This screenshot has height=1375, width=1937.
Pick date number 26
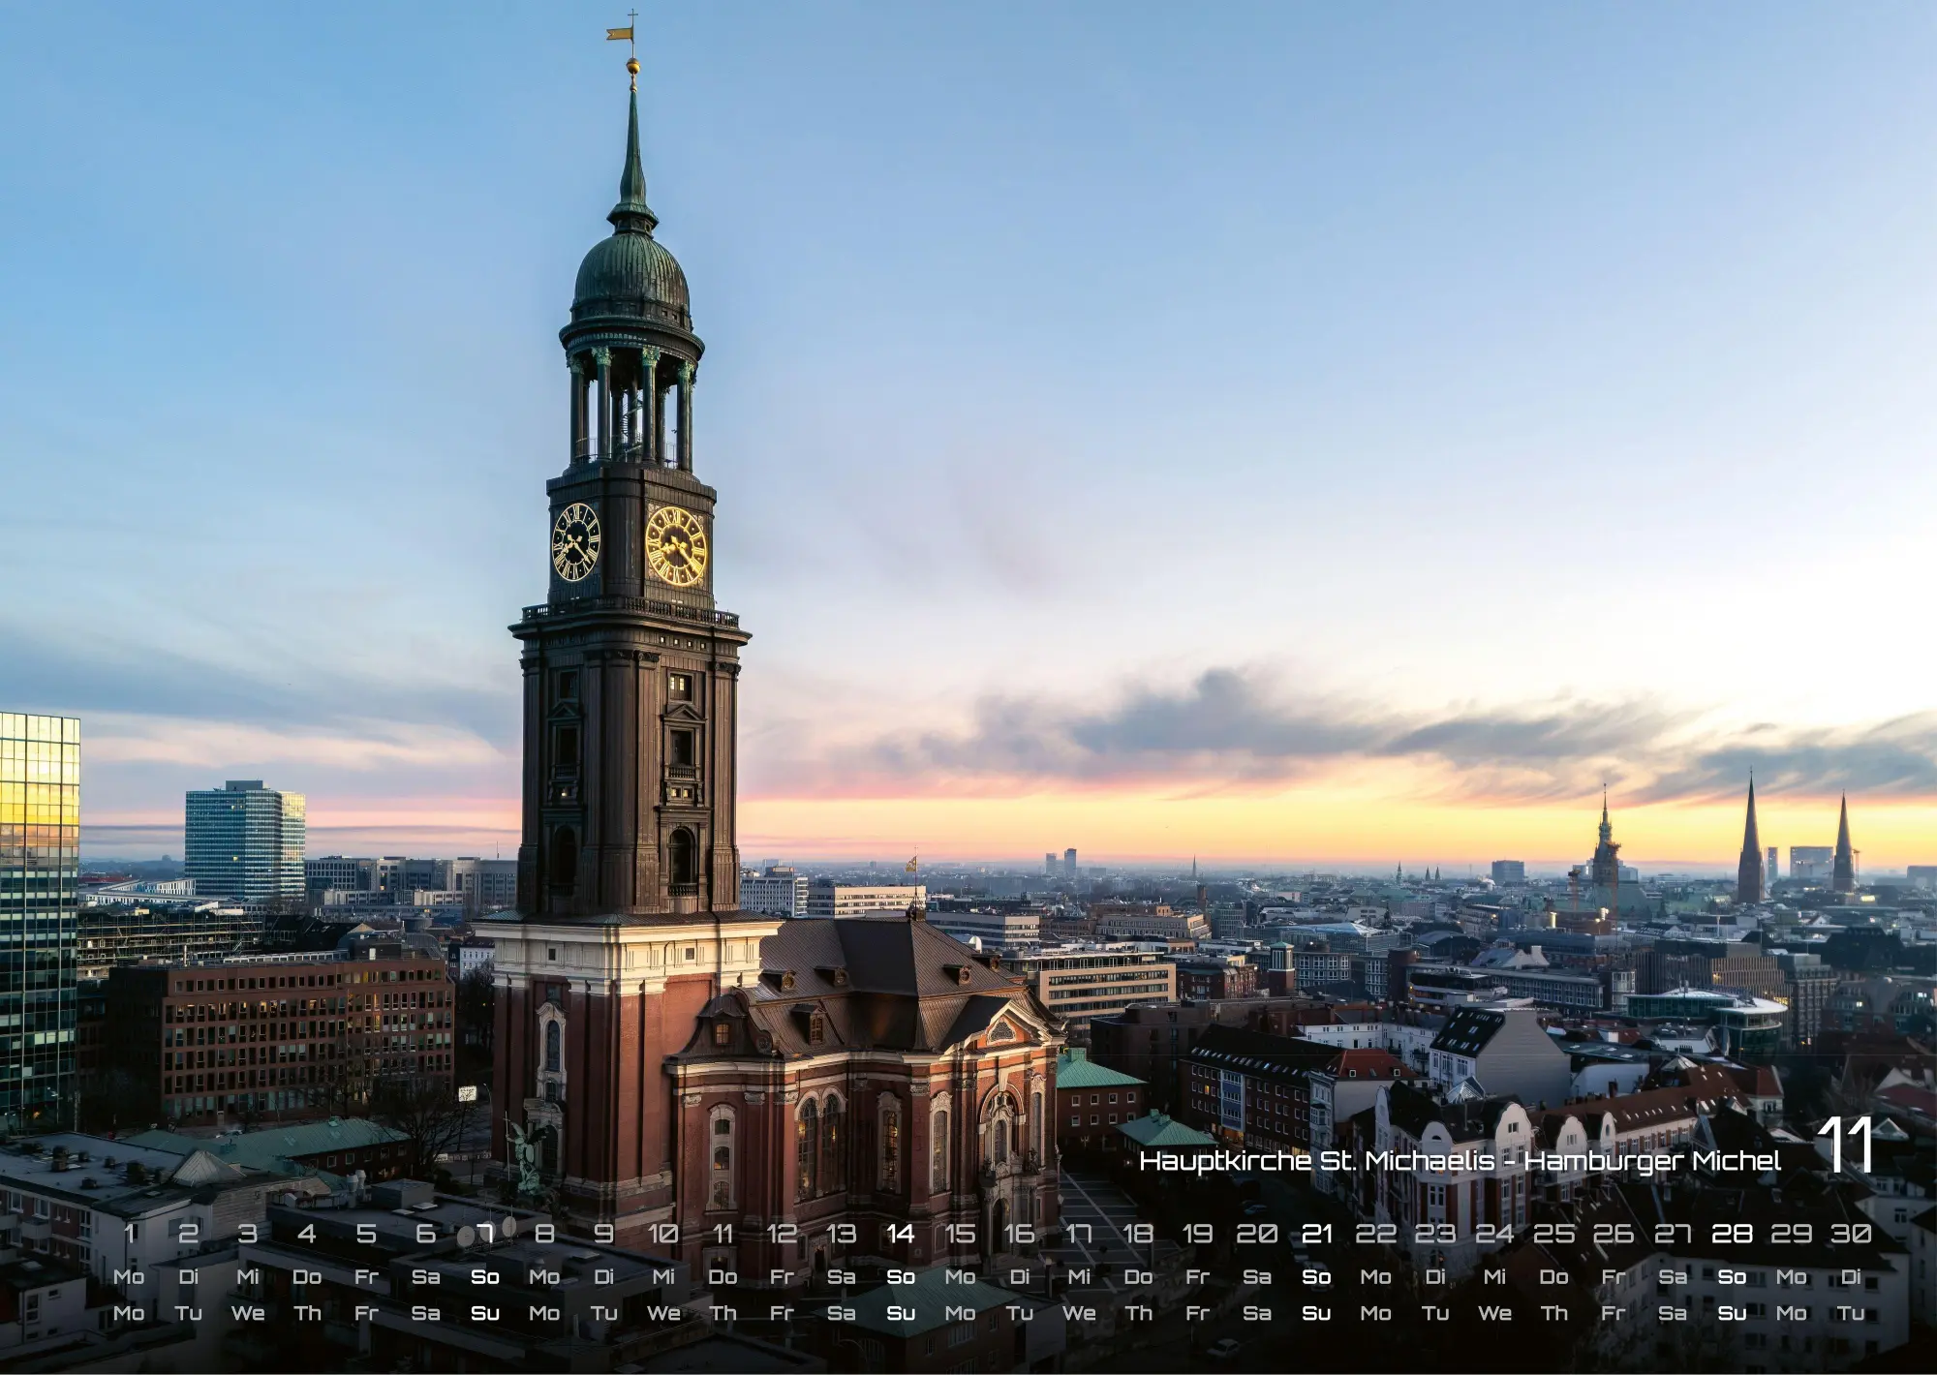(x=1614, y=1234)
